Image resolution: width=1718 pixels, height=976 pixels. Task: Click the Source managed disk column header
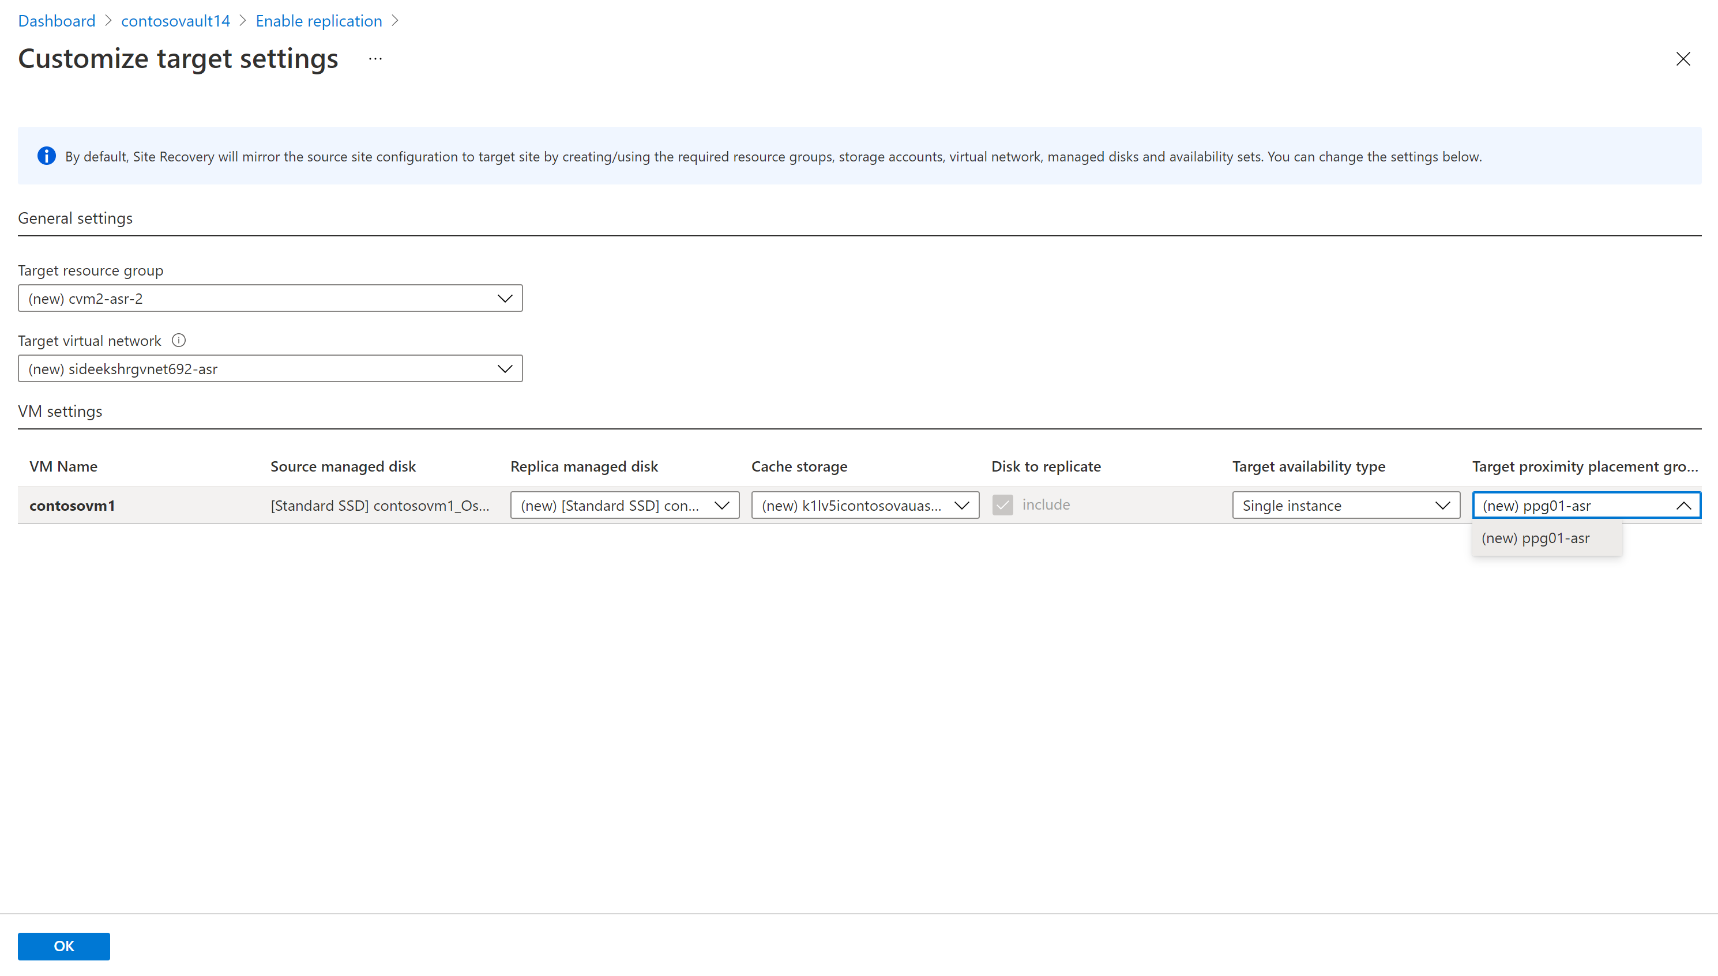click(x=343, y=466)
